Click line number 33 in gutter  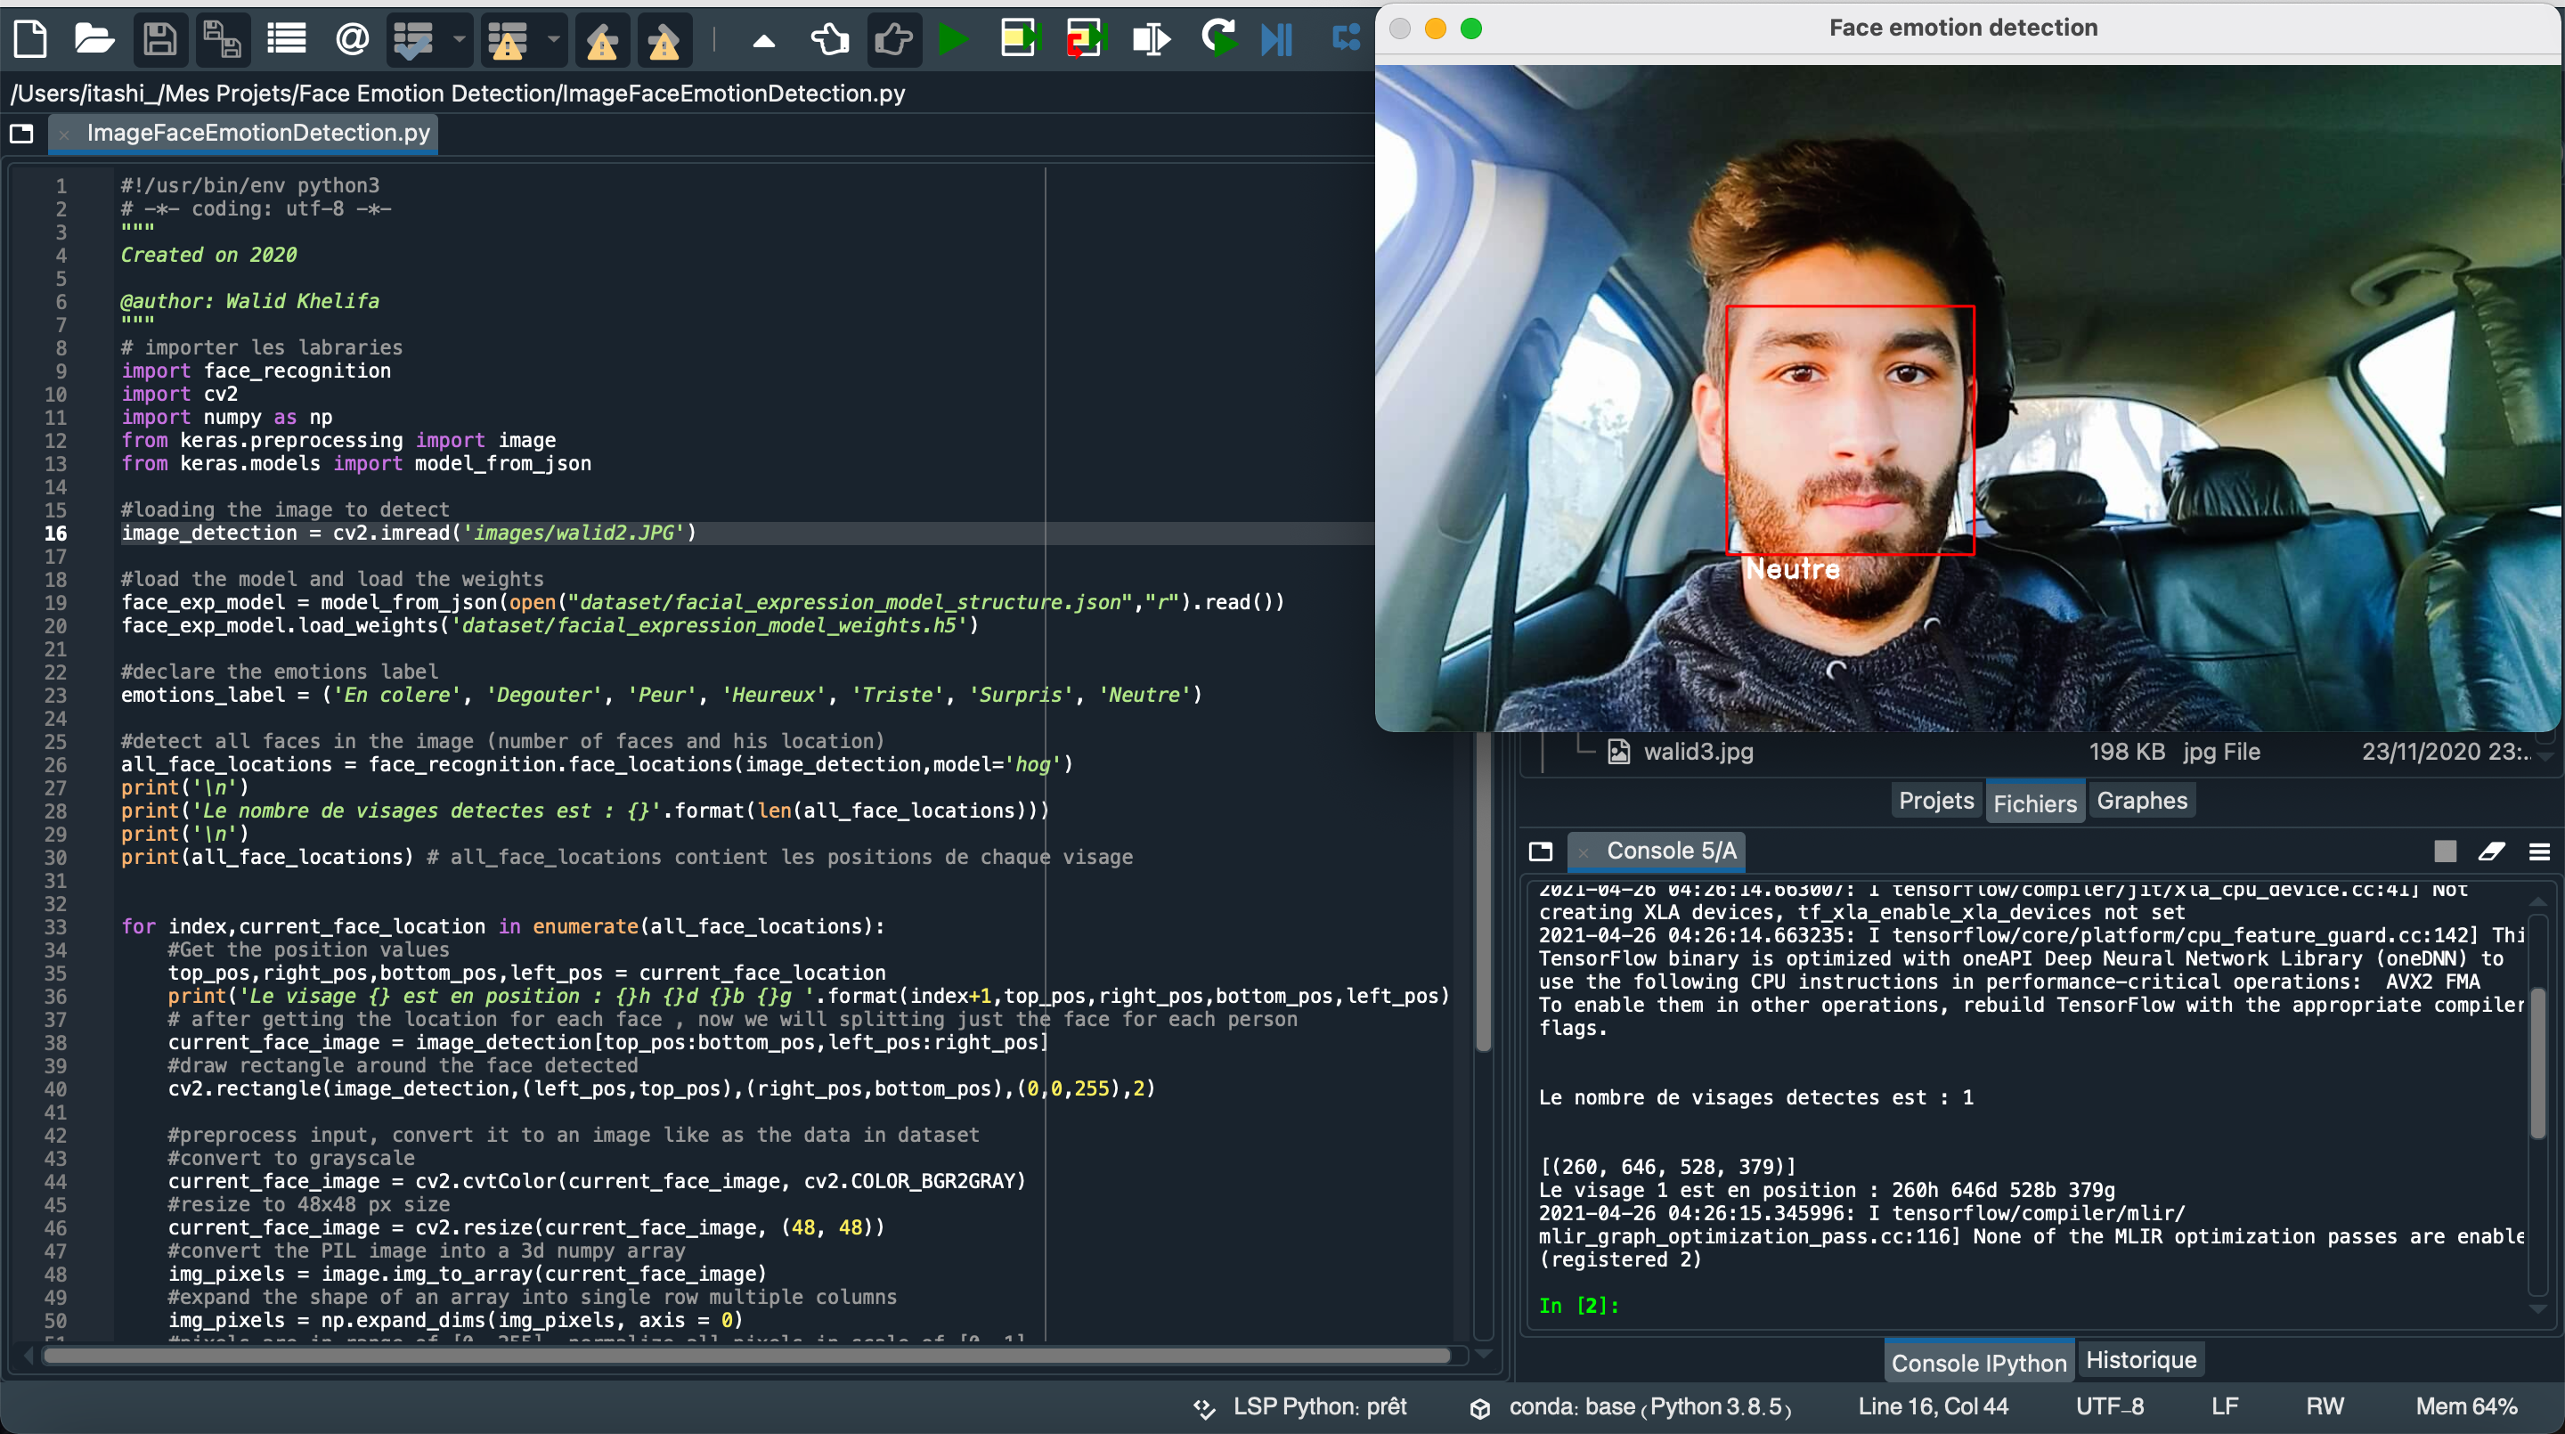[54, 926]
